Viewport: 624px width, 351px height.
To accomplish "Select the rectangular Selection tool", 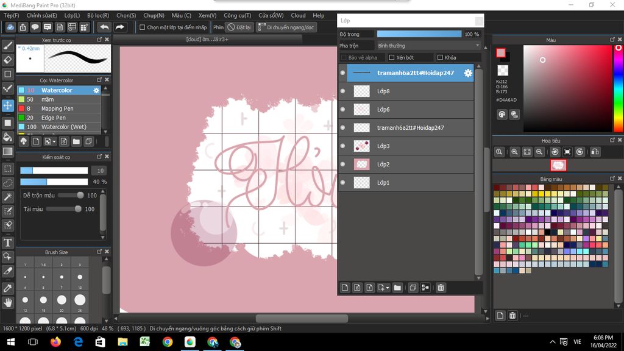I will click(7, 169).
